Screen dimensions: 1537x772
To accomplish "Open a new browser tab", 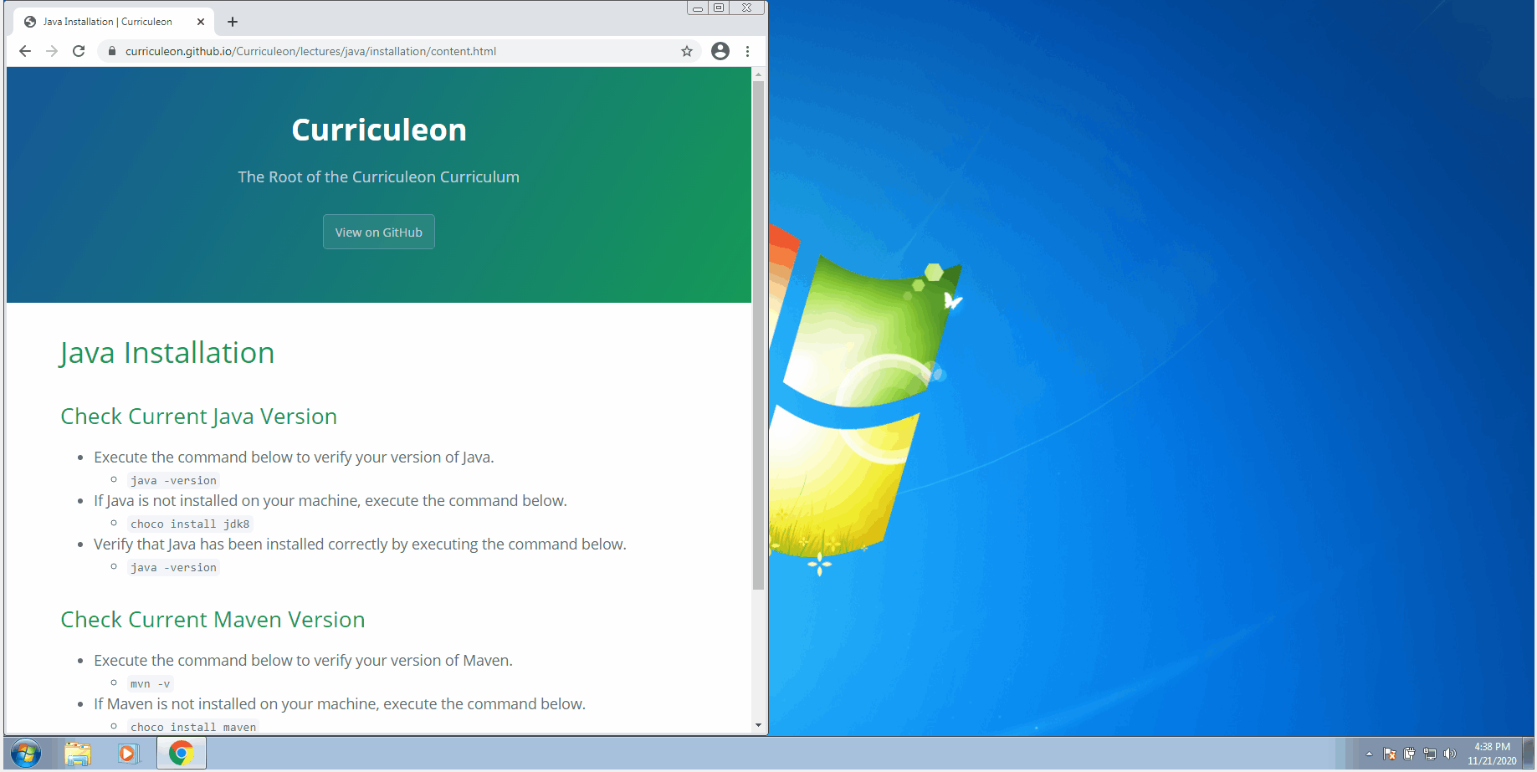I will (232, 22).
